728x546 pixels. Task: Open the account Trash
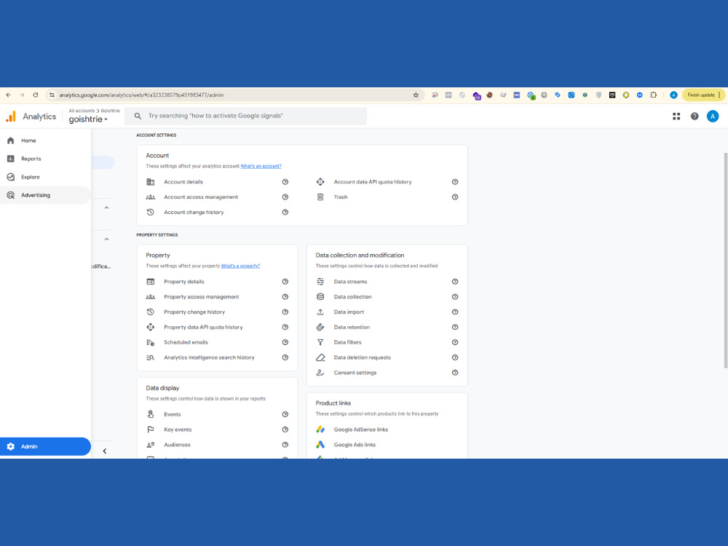coord(340,197)
